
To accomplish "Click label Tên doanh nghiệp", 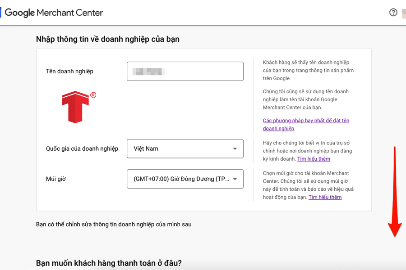I will [x=69, y=71].
